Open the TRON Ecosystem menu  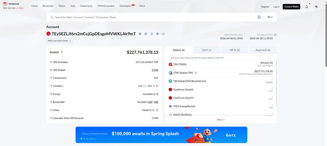106,6
